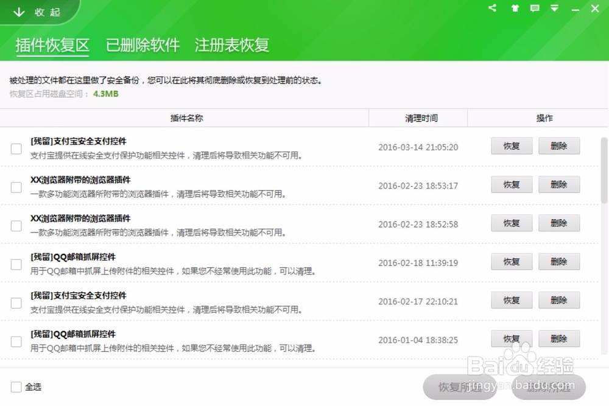Restore the top 支付宝安全支付控件 entry
609x406 pixels.
[x=512, y=145]
